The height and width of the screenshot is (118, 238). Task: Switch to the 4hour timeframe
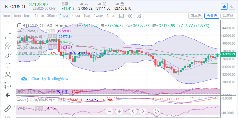tap(76, 16)
